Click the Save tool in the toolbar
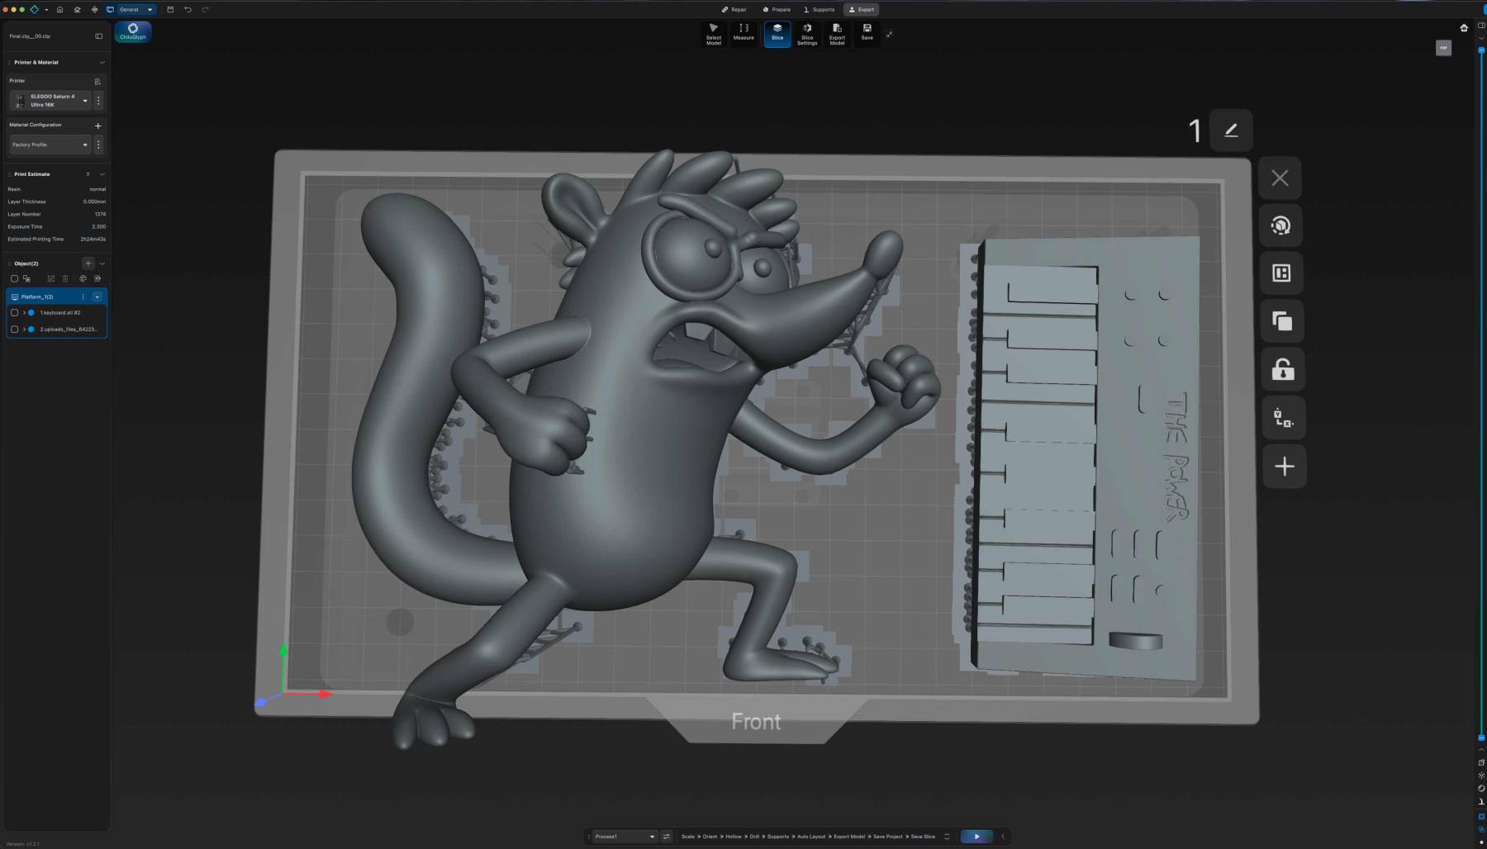This screenshot has height=849, width=1487. tap(867, 34)
